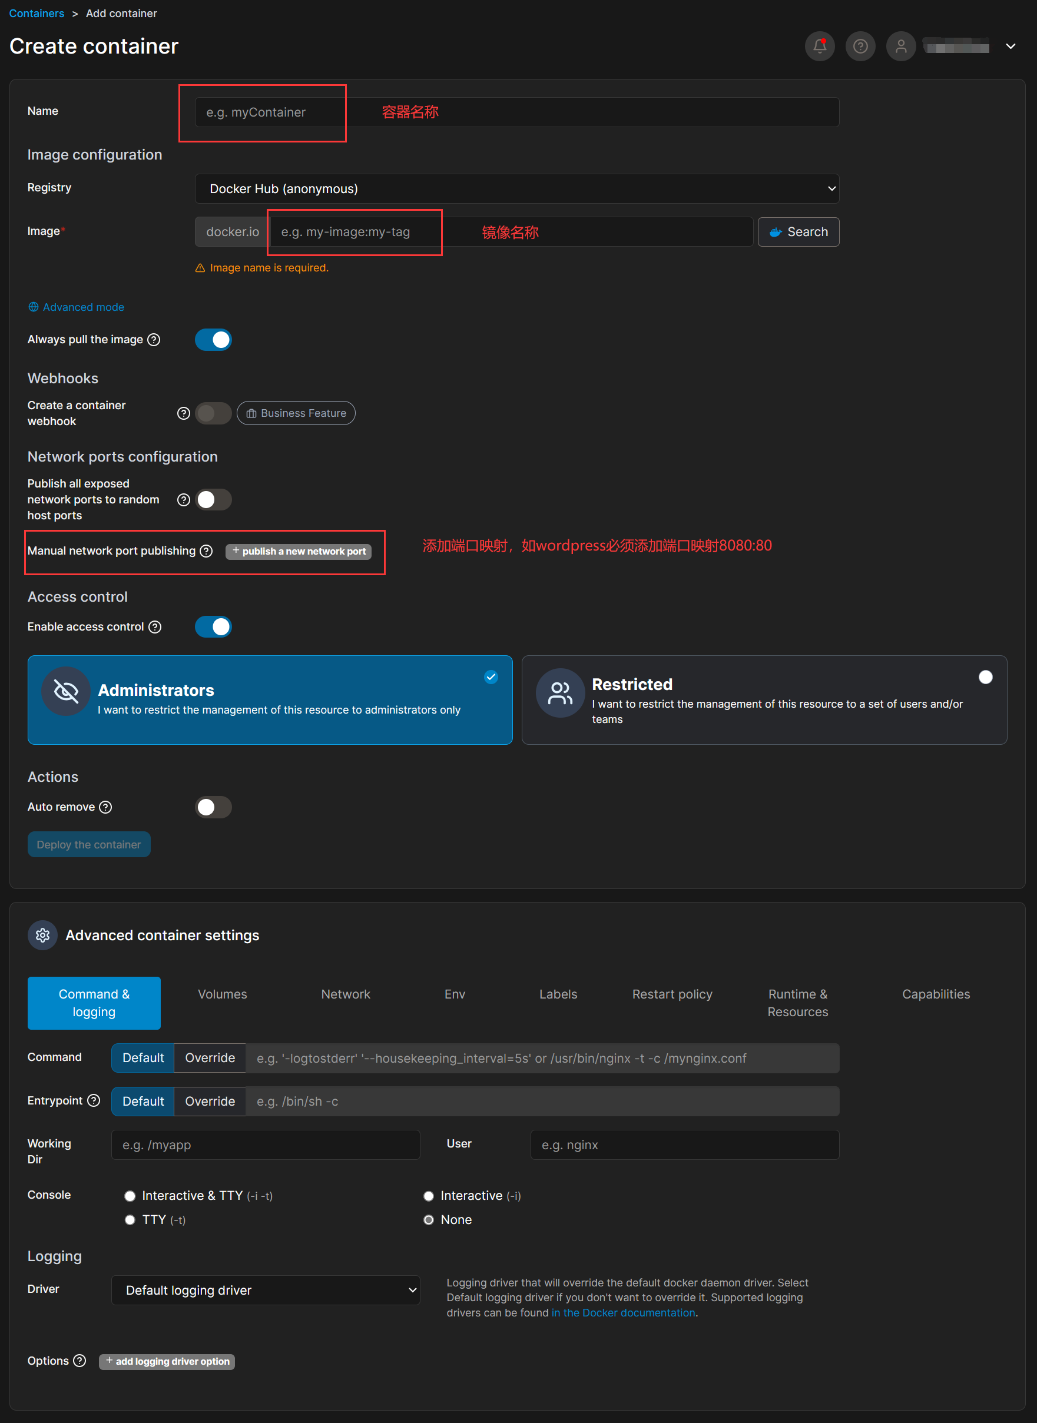The image size is (1037, 1423).
Task: Click publish a new network port button
Action: (299, 552)
